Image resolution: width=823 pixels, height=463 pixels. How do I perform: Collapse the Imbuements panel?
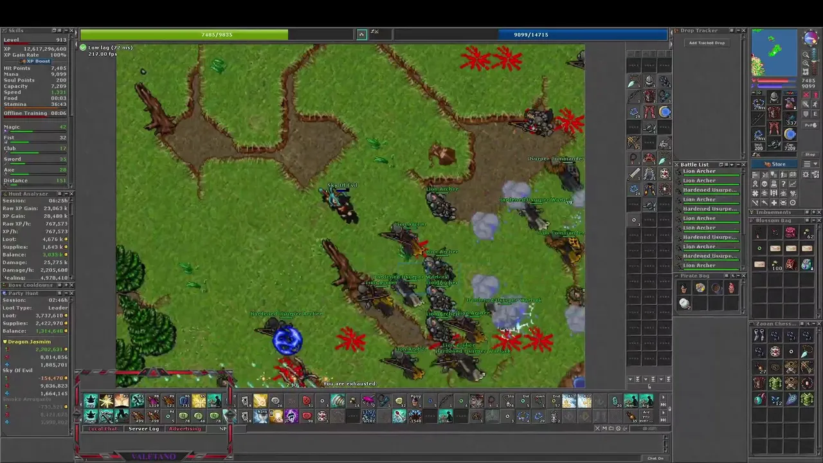[x=813, y=212]
